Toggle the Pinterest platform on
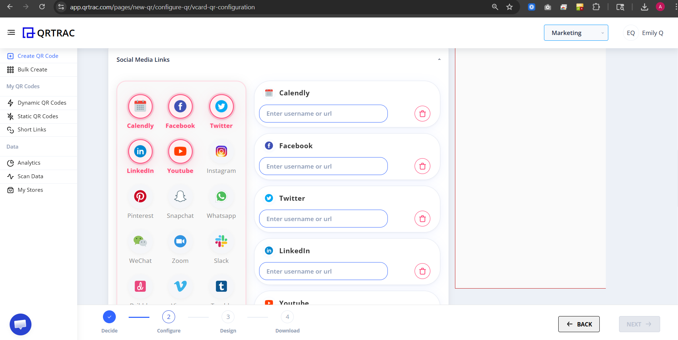Viewport: 678px width, 340px height. [140, 196]
